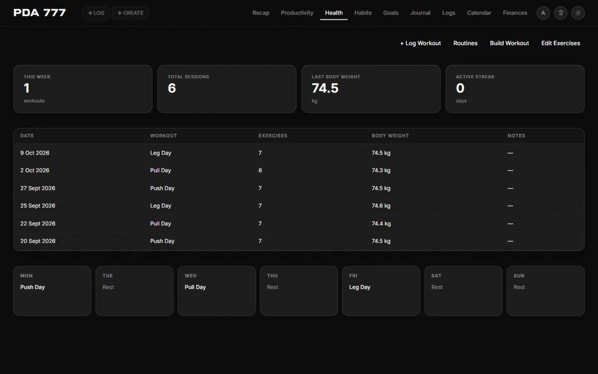The width and height of the screenshot is (598, 374).
Task: Select the 2 Oct 2026 date cell
Action: pyautogui.click(x=35, y=170)
